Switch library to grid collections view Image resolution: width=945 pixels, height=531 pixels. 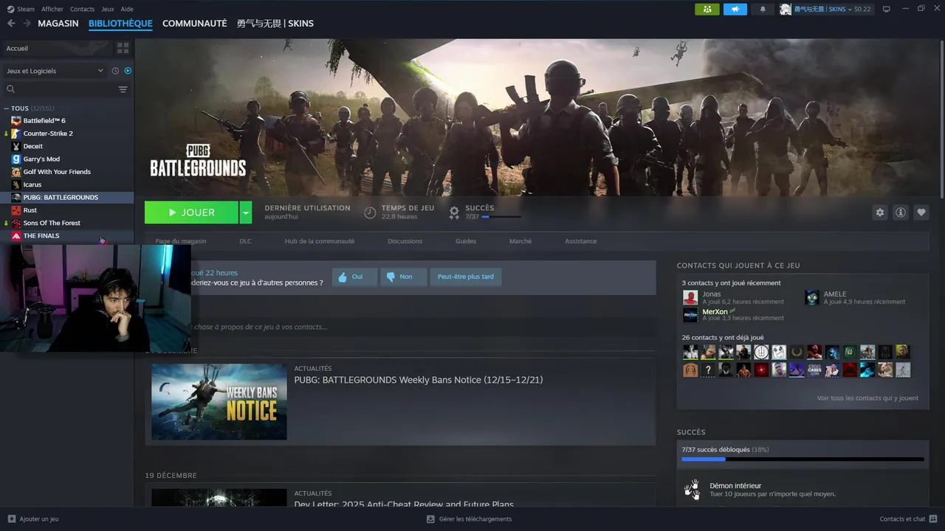123,48
